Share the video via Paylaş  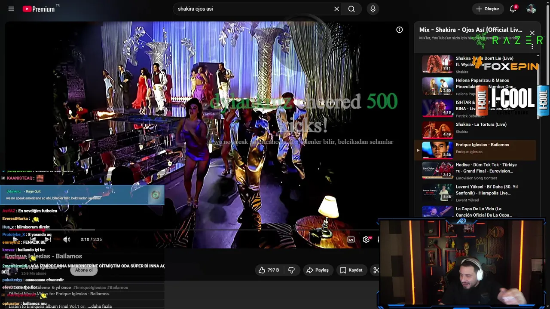(x=318, y=270)
